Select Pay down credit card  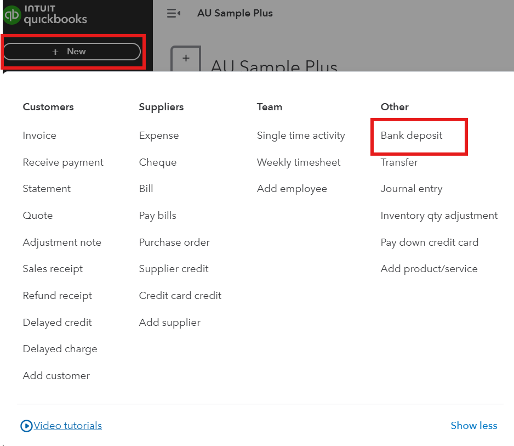430,242
